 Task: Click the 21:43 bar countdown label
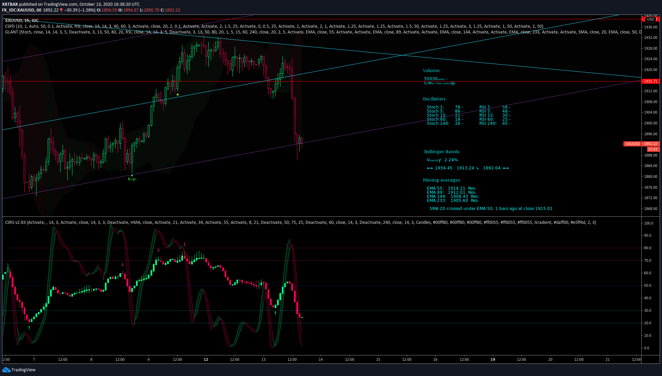click(653, 149)
